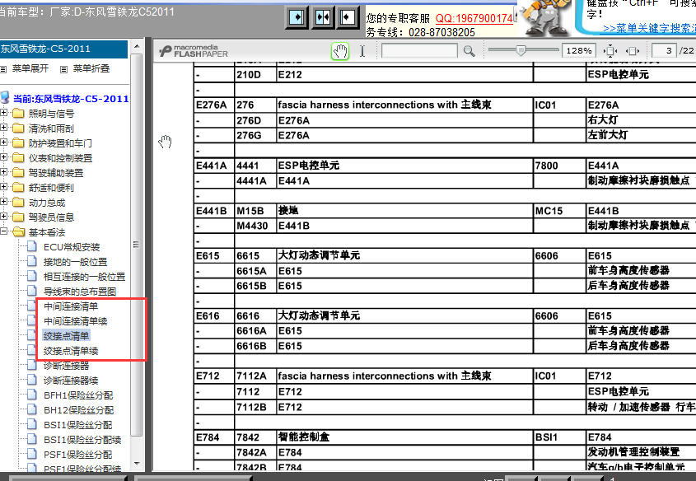
Task: Click the FlashPaper search text field
Action: pos(419,51)
